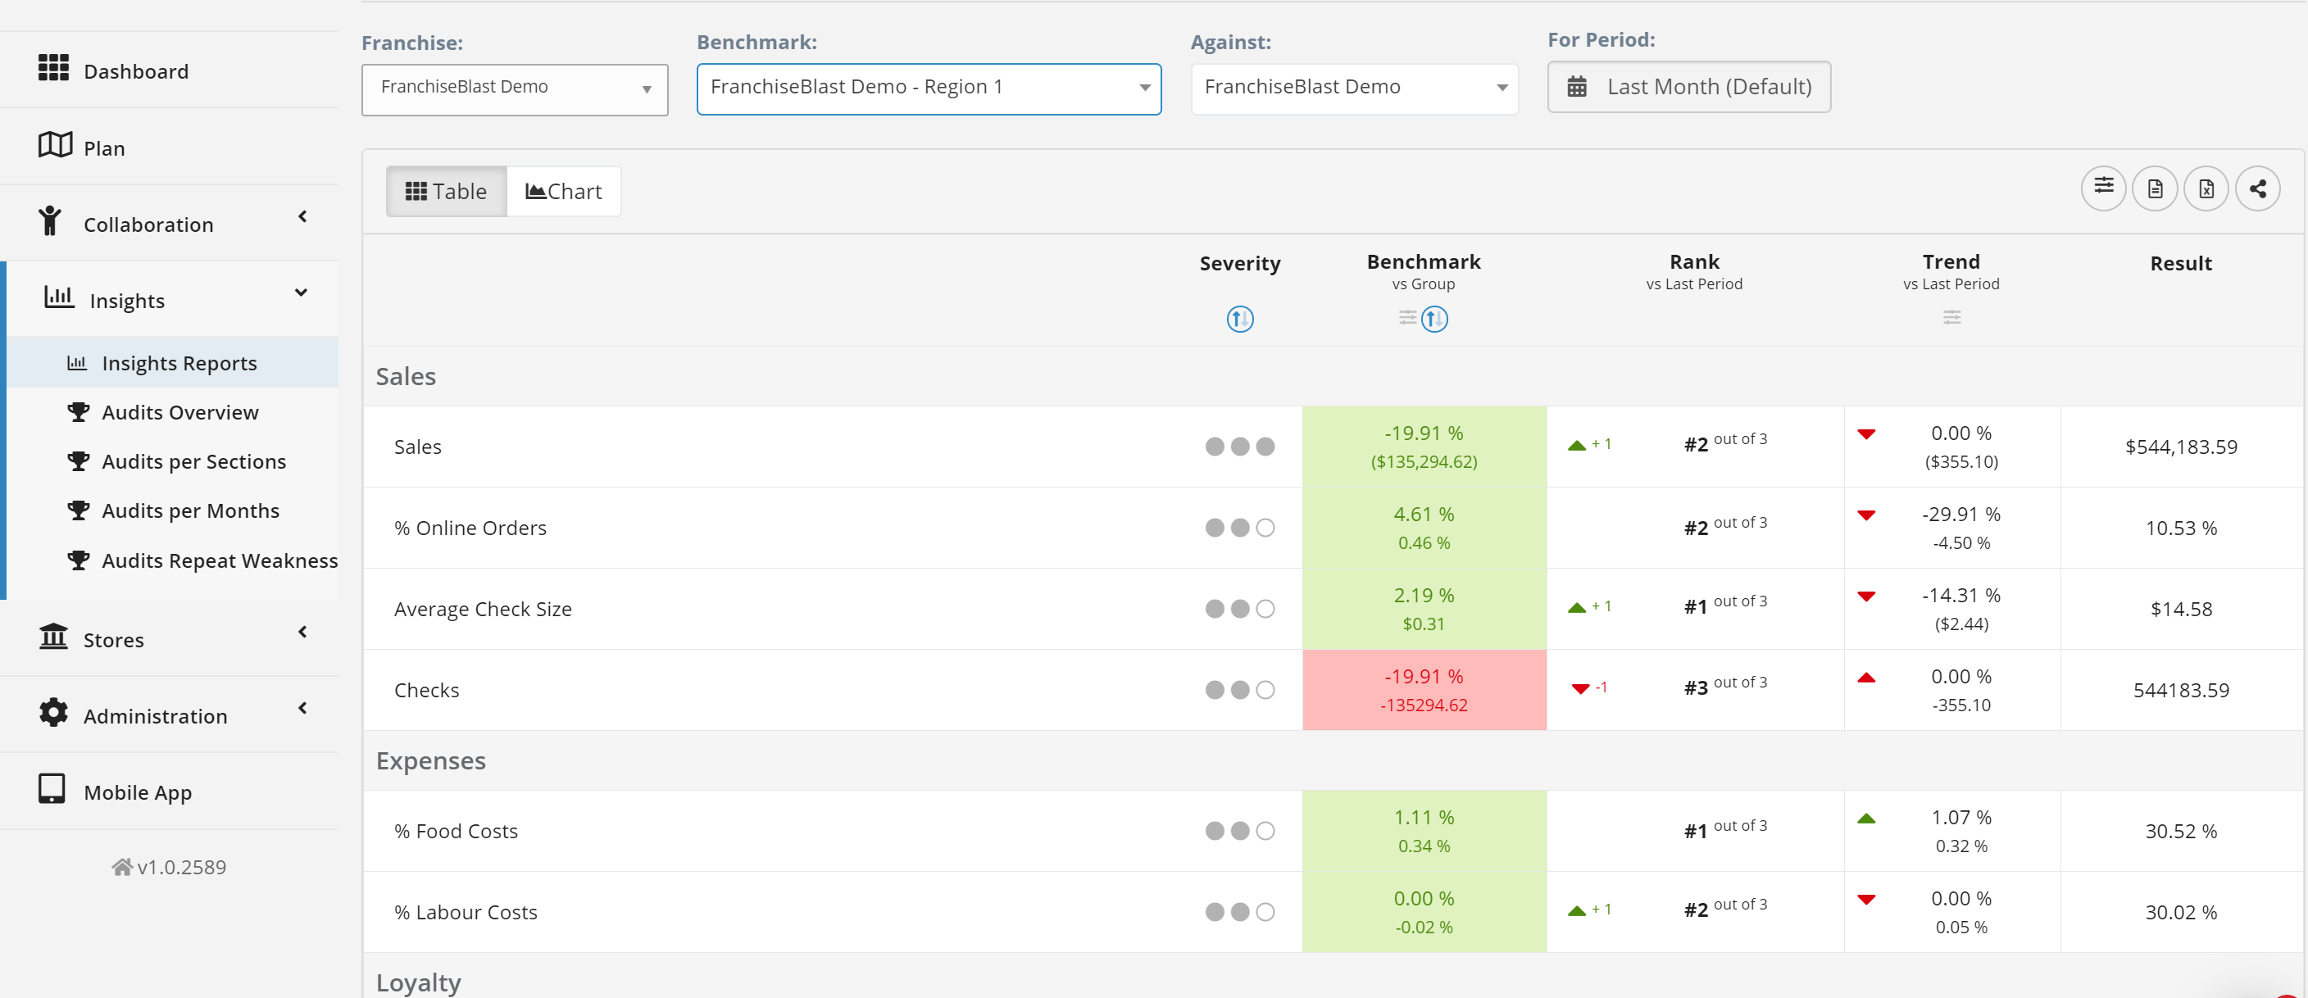Viewport: 2308px width, 998px height.
Task: Select the Table view toggle
Action: [446, 191]
